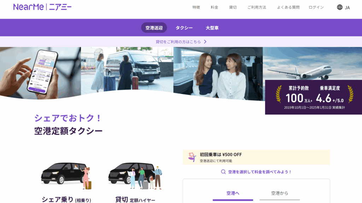The width and height of the screenshot is (362, 203).
Task: Click the shared ride van illustration
Action: (66, 175)
